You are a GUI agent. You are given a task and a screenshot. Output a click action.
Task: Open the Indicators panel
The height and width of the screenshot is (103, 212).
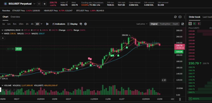click(59, 24)
